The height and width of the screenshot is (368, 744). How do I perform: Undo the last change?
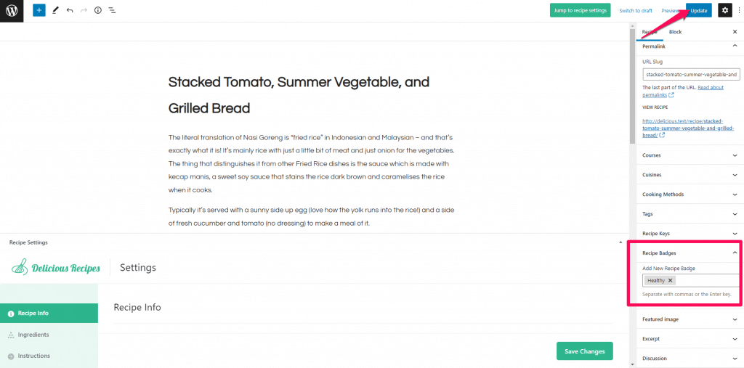(70, 11)
